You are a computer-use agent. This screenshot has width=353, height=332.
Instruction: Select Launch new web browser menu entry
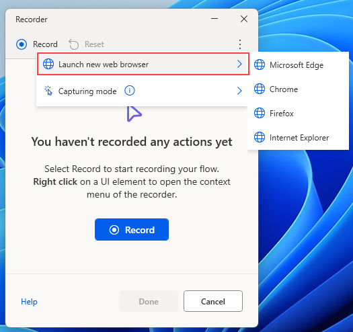pyautogui.click(x=143, y=64)
